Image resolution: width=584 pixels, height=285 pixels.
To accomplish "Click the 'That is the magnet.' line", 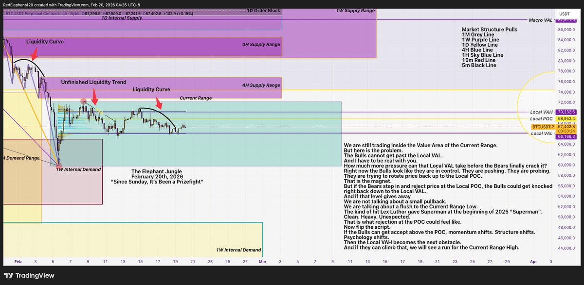I will tap(368, 181).
